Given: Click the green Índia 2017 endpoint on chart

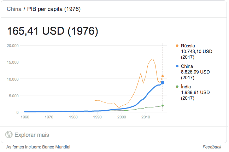Looking at the screenshot, I should click(x=163, y=106).
